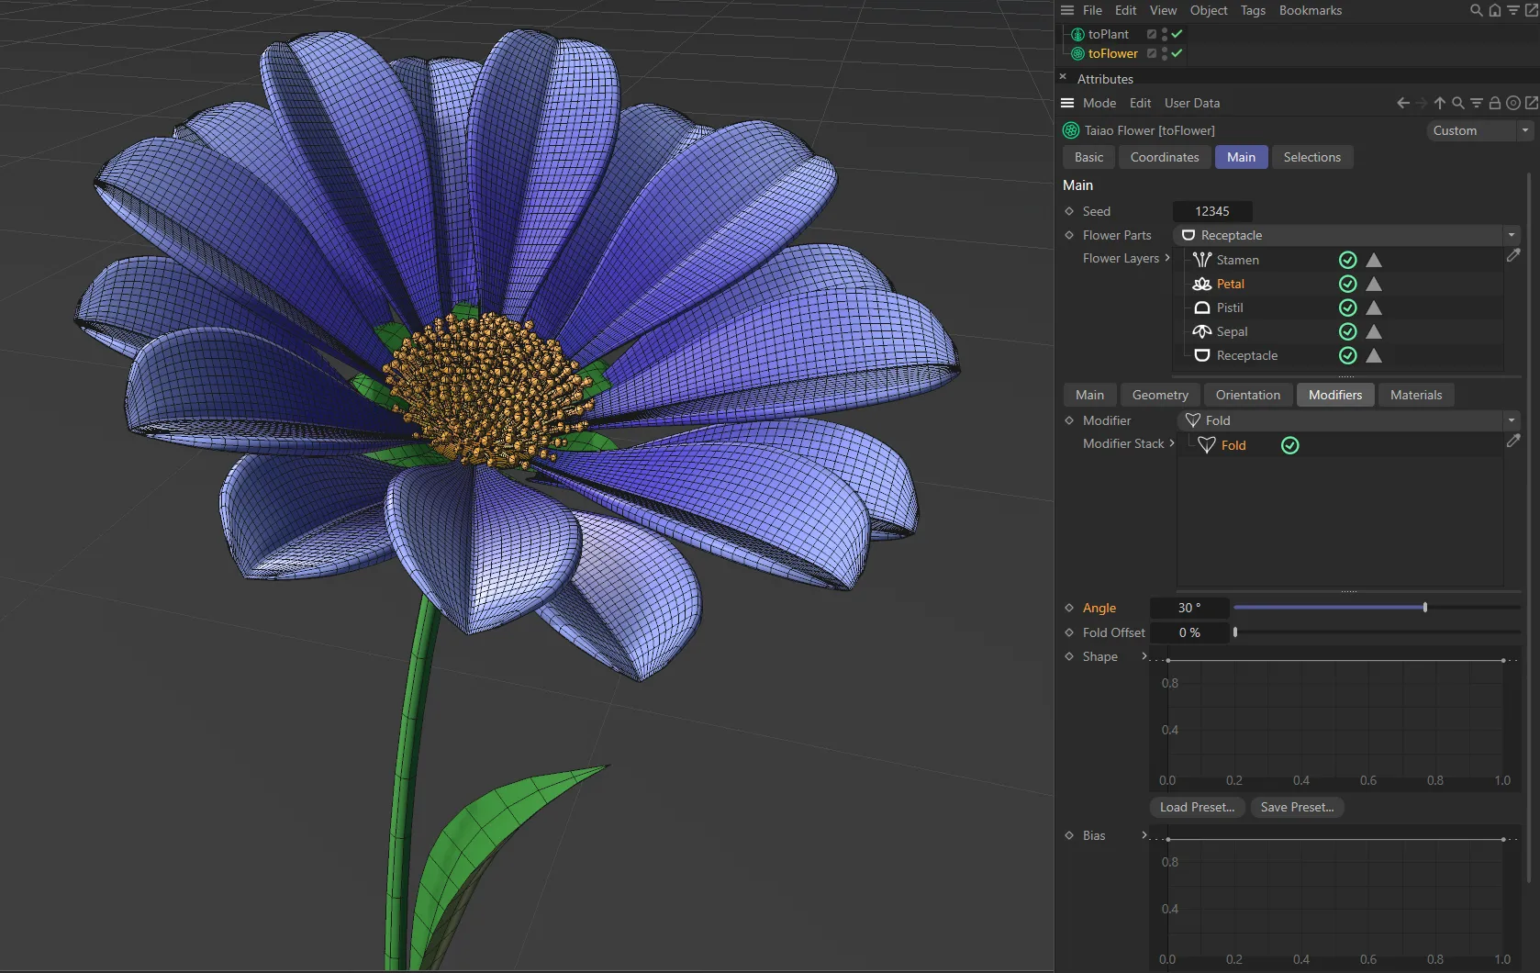Image resolution: width=1540 pixels, height=973 pixels.
Task: Toggle the Receptacle part's green checkmark
Action: (1347, 356)
